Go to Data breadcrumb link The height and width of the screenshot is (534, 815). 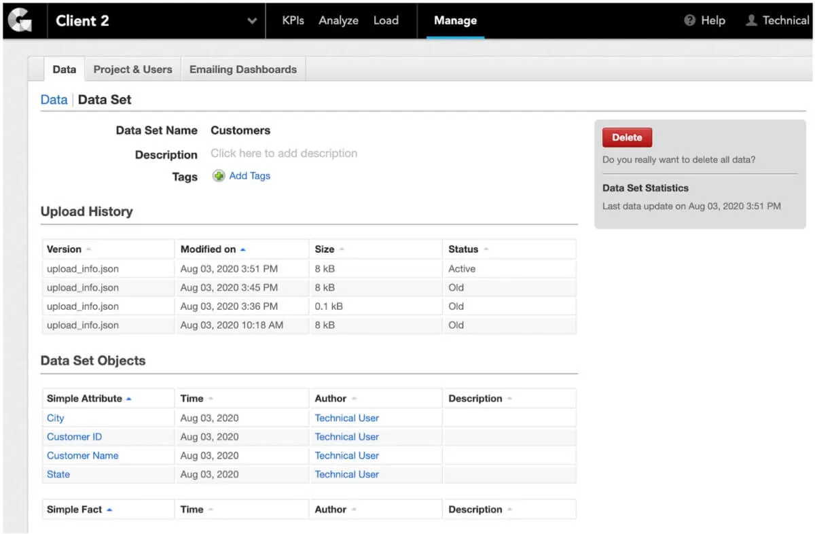pyautogui.click(x=54, y=100)
